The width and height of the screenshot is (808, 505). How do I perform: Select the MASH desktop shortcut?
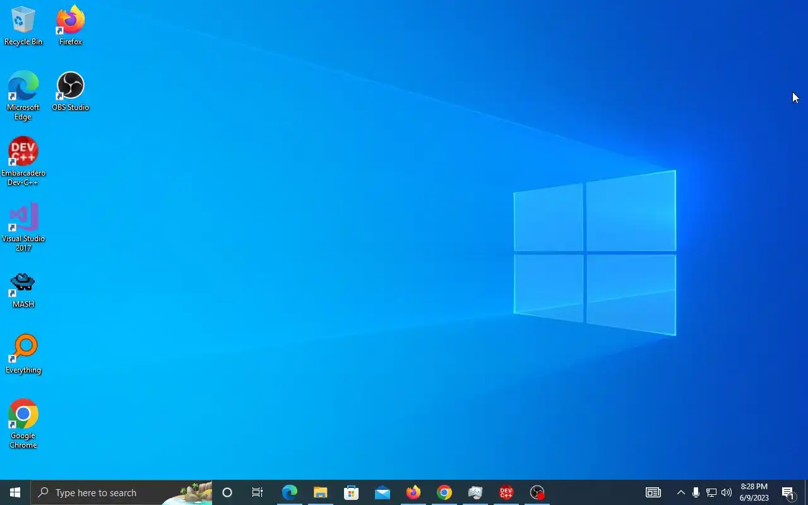[23, 290]
